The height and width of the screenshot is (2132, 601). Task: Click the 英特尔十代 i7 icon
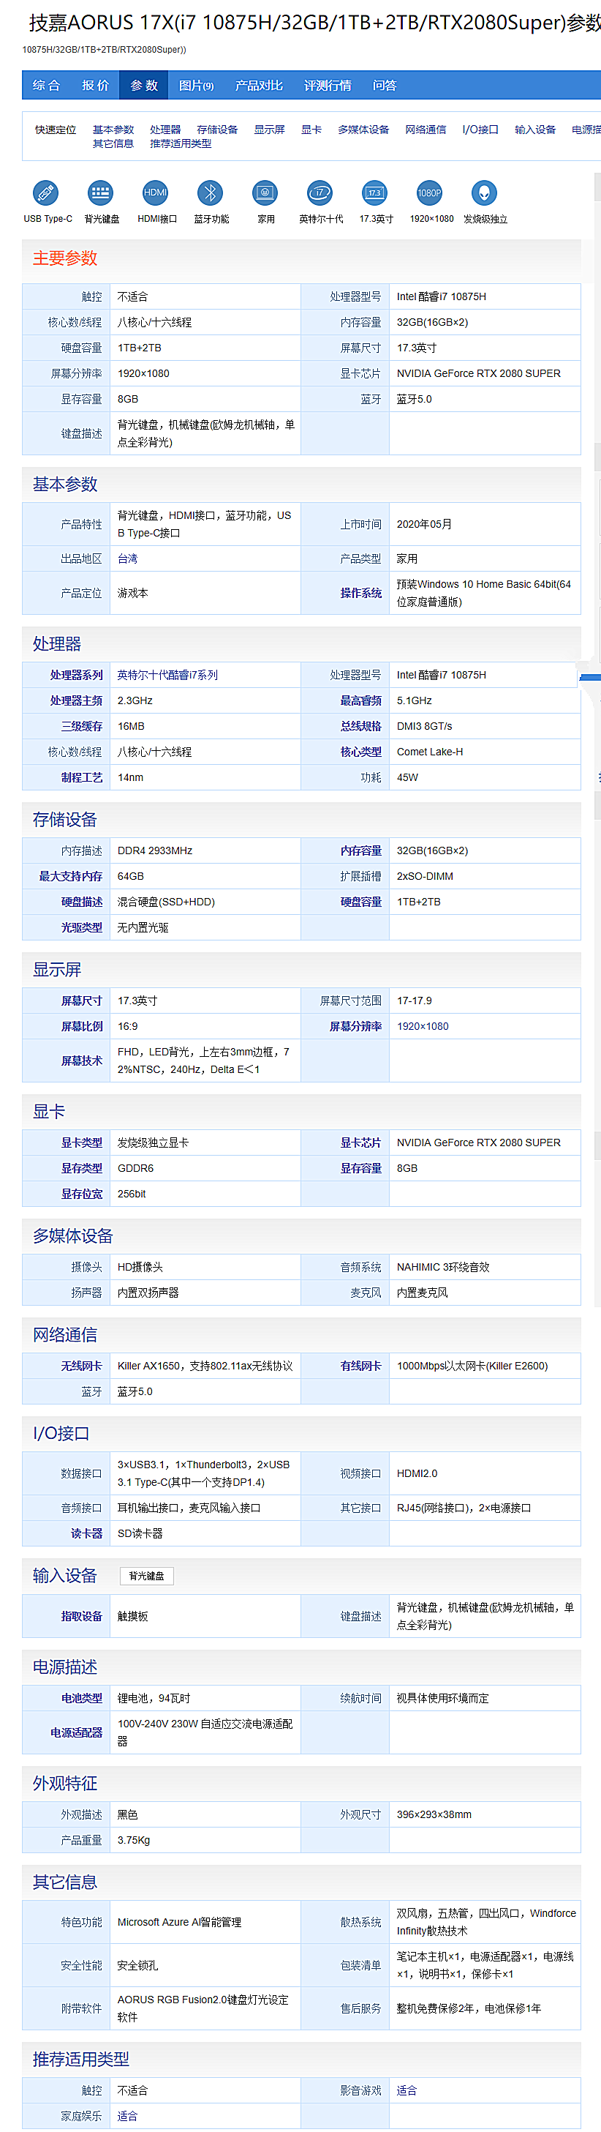[320, 192]
